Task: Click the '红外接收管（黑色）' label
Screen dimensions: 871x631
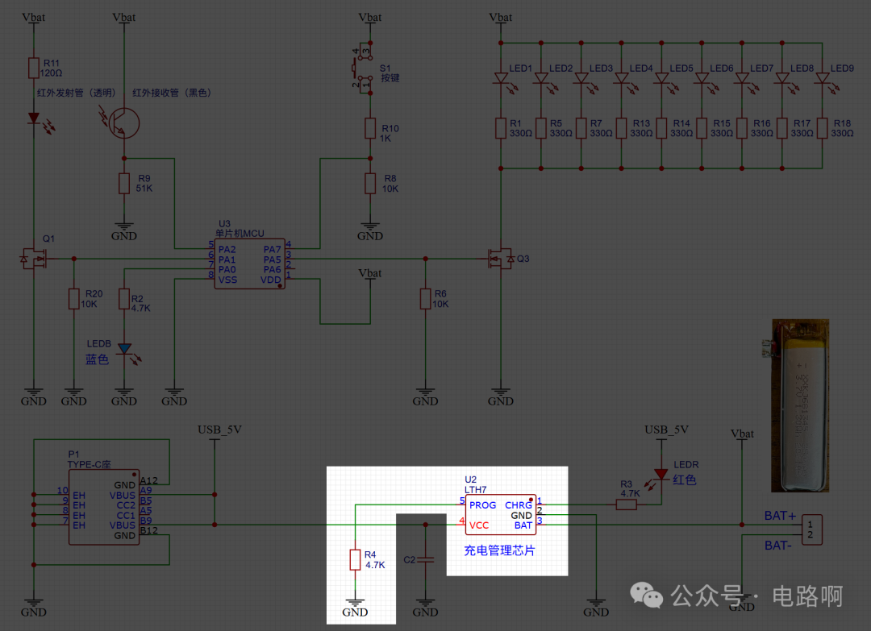Action: click(172, 93)
